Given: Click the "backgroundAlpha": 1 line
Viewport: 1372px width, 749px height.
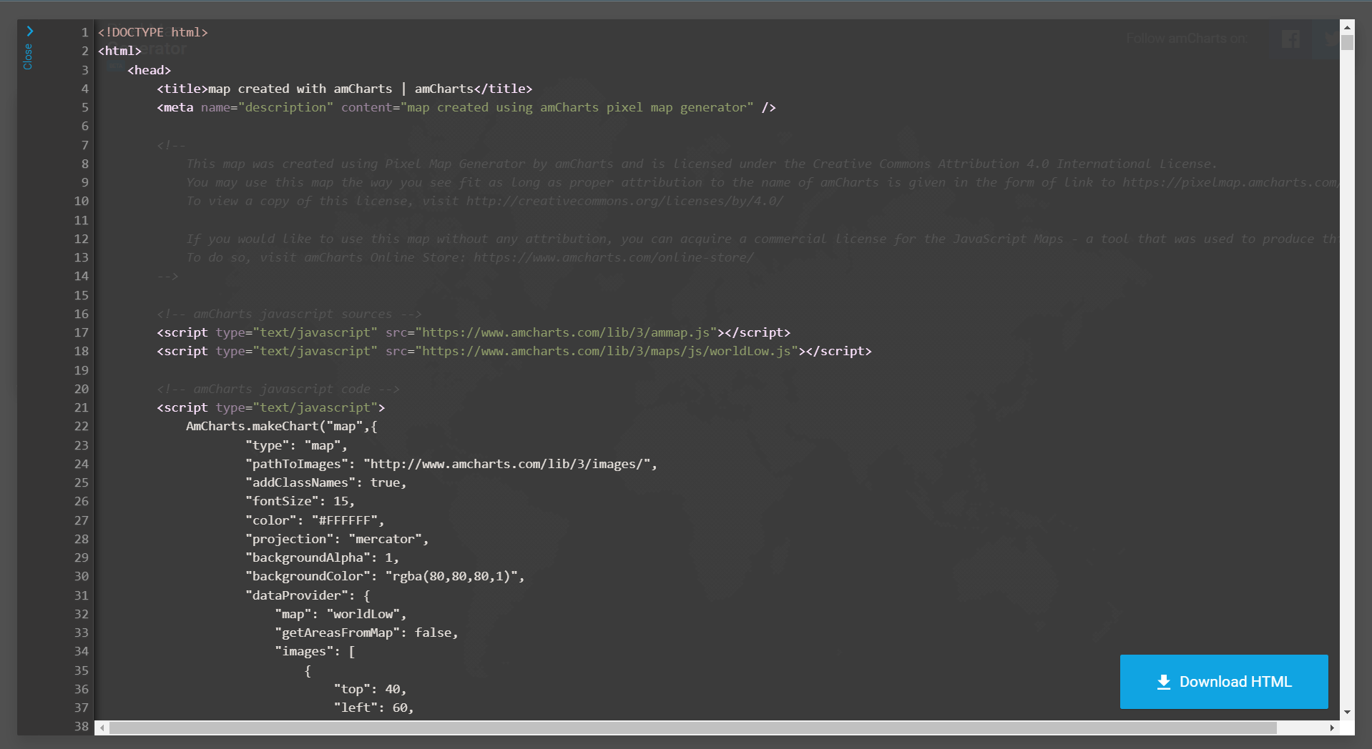Looking at the screenshot, I should [322, 557].
